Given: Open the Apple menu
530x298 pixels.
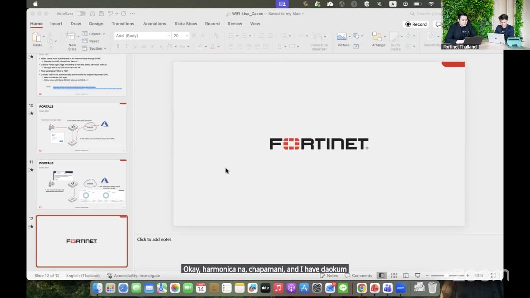Looking at the screenshot, I should (35, 4).
